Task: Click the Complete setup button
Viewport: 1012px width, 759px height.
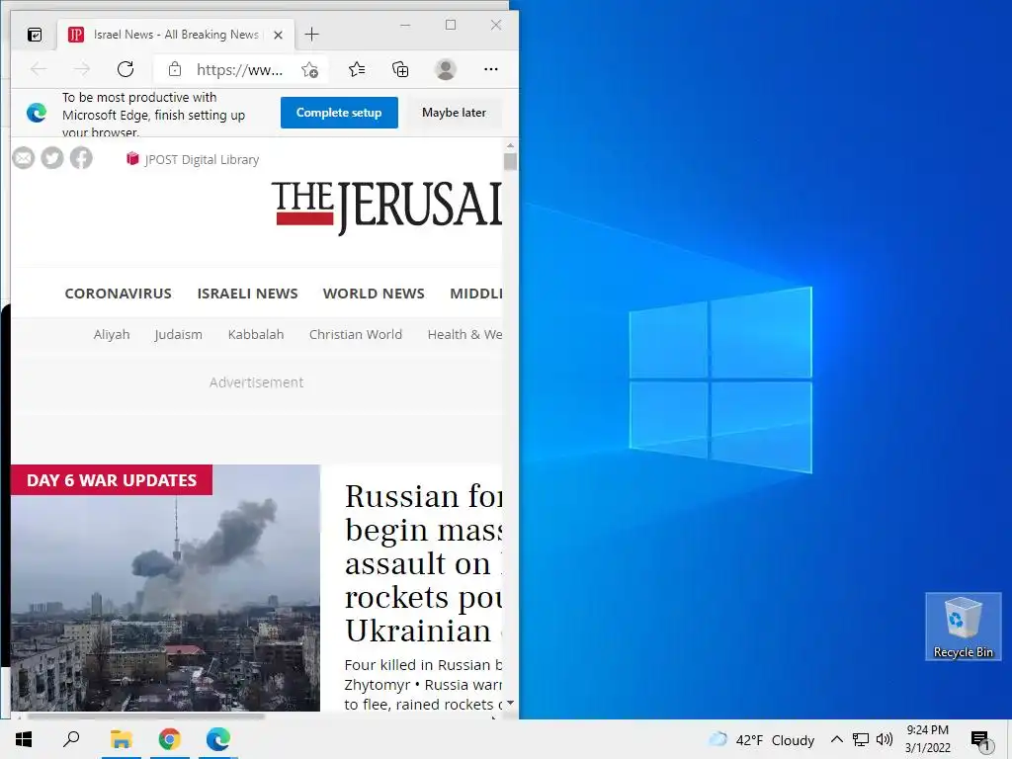Action: (x=339, y=113)
